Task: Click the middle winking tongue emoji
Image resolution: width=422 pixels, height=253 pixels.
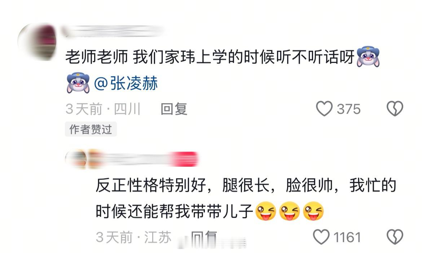Action: click(289, 211)
